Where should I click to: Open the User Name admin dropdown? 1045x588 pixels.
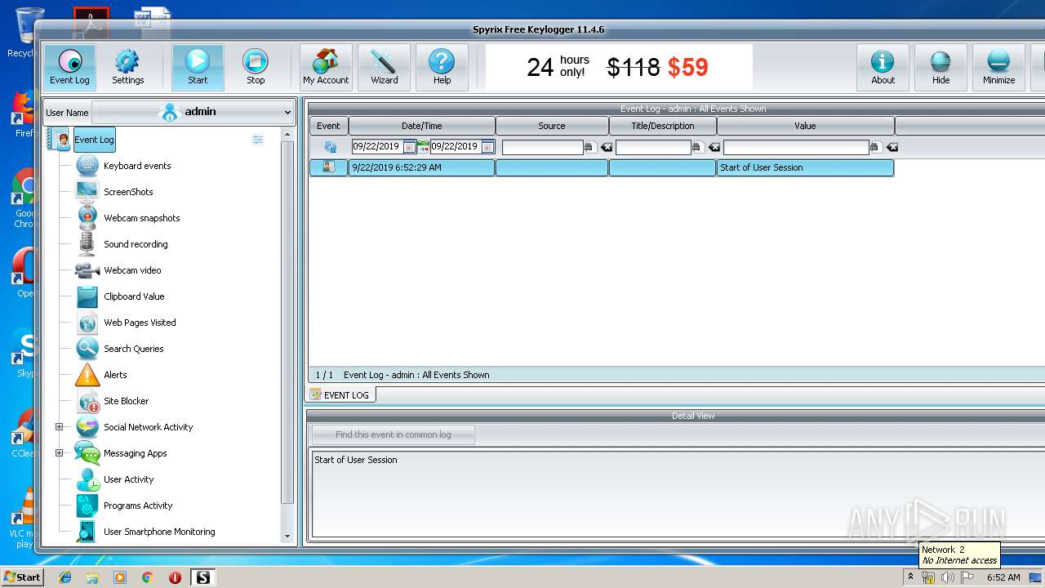point(193,112)
